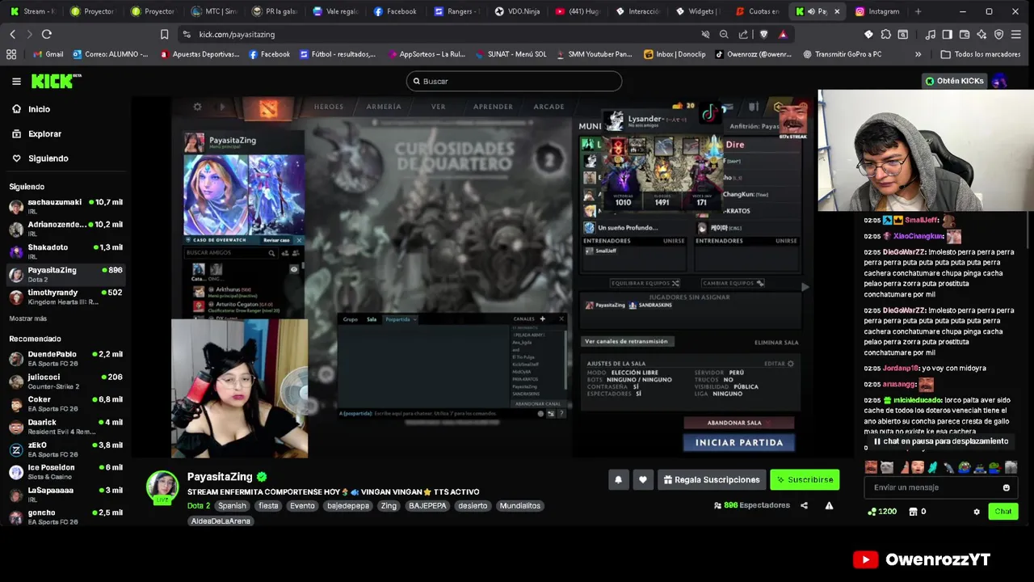1034x582 pixels.
Task: Open the browser main hamburger menu
Action: pos(1016,34)
